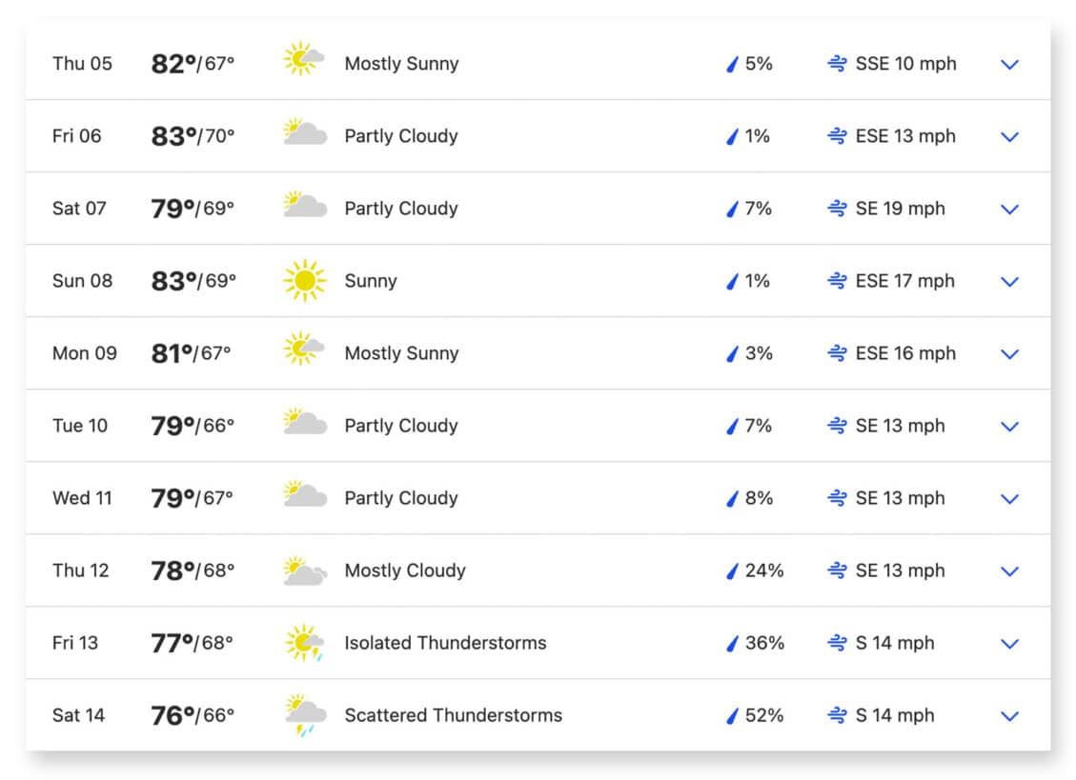
Task: Open details for Wed 11 using the chevron
Action: [1009, 498]
